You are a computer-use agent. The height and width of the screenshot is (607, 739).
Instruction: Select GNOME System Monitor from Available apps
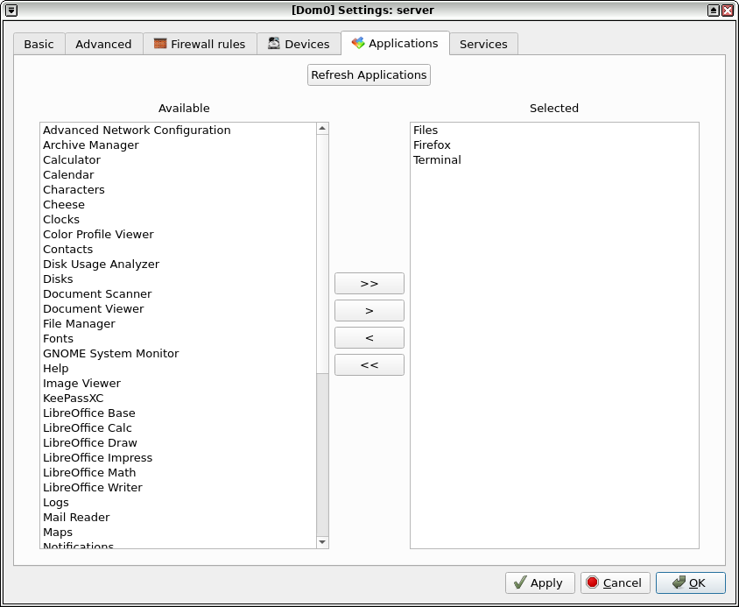[110, 353]
